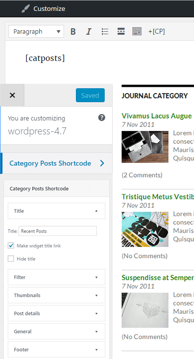Collapse the Title panel
Viewport: 194px width, 359px height.
(57, 211)
